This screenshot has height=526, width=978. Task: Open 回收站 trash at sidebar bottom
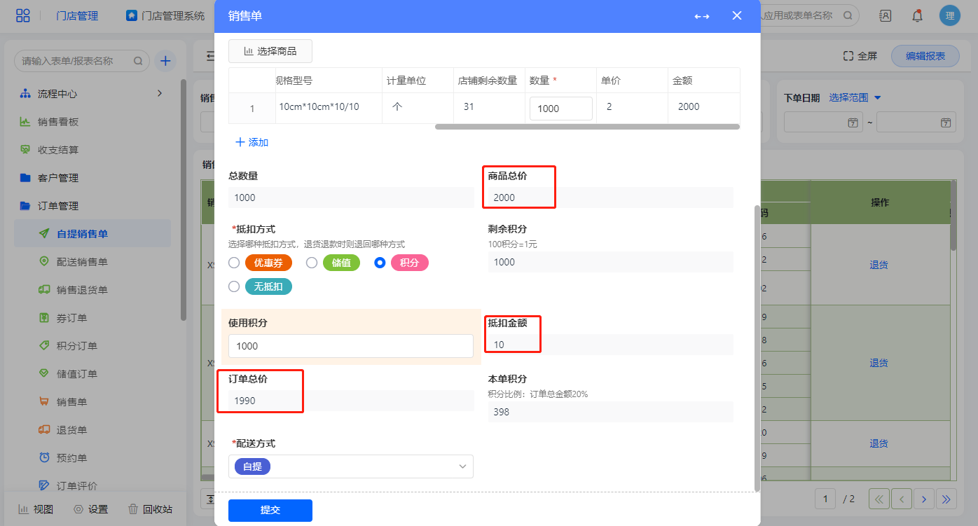[x=150, y=509]
